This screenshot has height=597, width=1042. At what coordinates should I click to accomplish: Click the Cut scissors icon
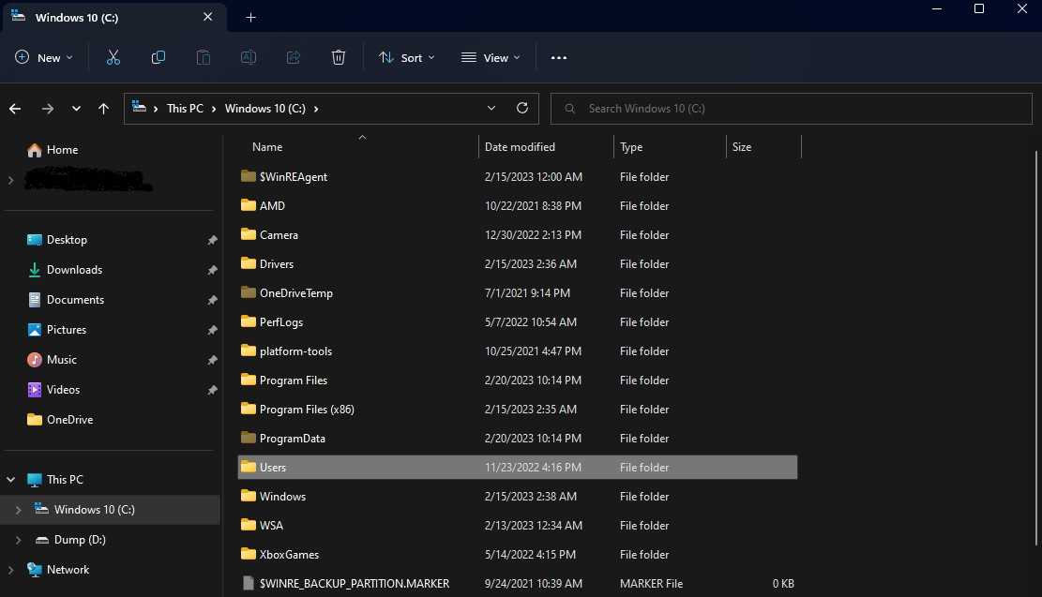[x=113, y=58]
